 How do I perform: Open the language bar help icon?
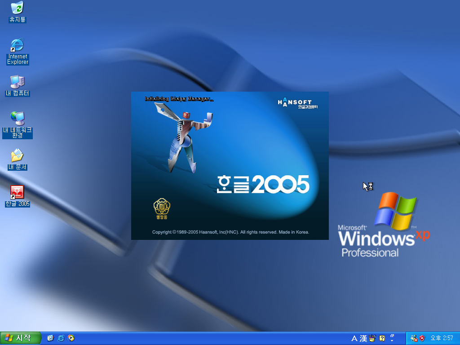point(382,339)
